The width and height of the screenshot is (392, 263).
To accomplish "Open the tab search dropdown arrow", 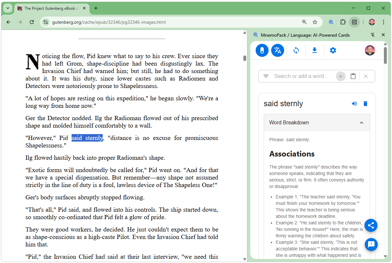I will (x=7, y=8).
